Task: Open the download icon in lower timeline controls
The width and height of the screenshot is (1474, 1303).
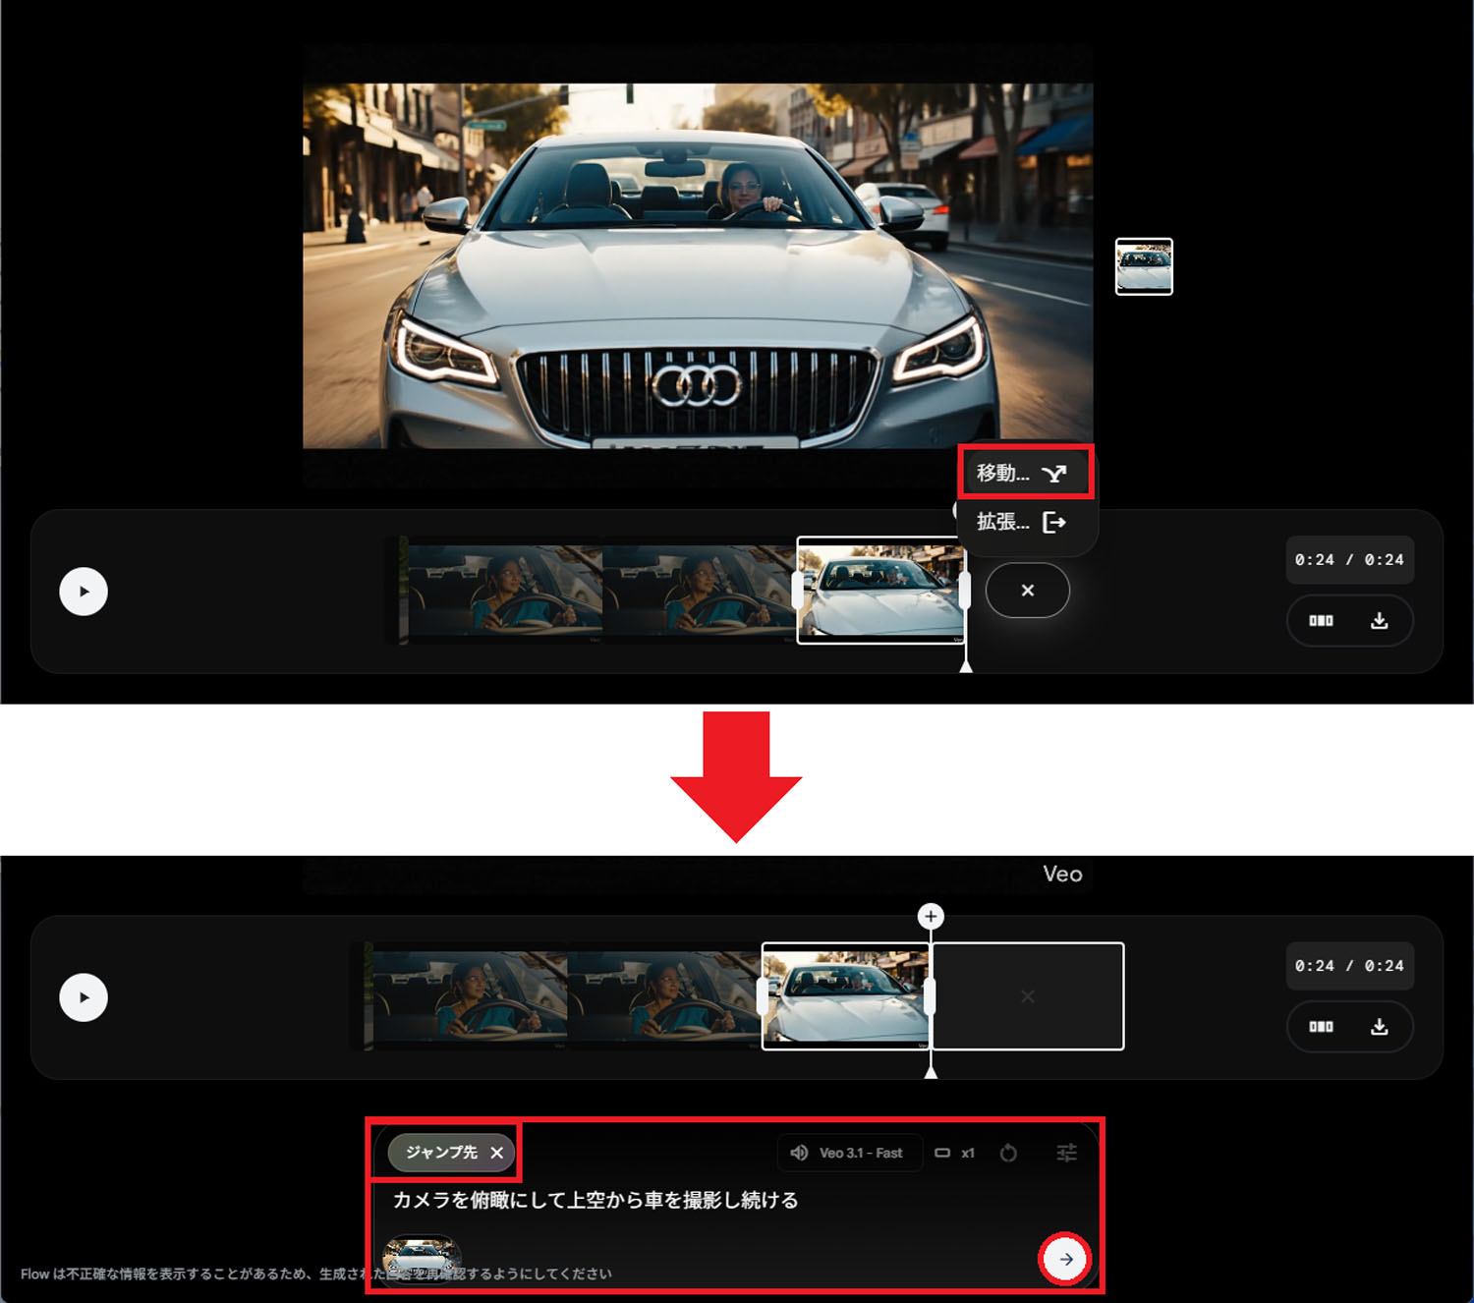Action: click(x=1380, y=1026)
